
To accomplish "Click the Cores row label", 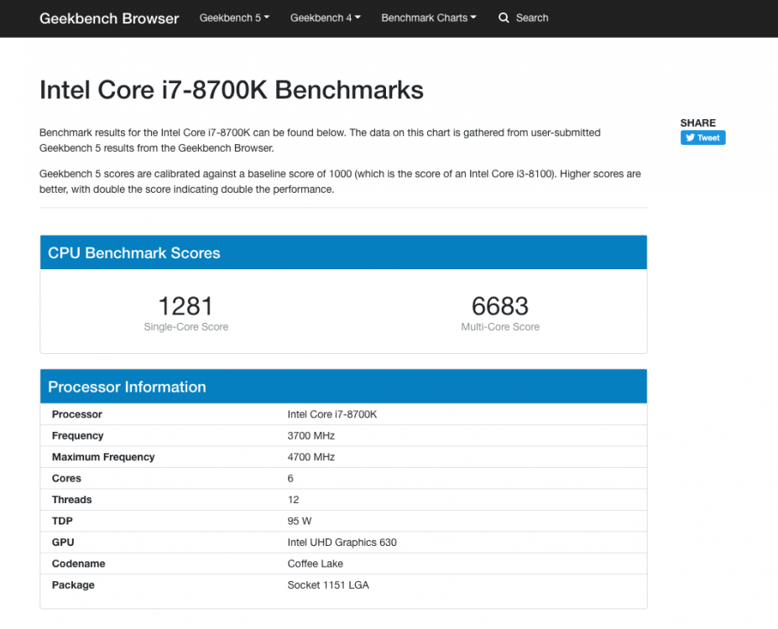I will (x=66, y=478).
